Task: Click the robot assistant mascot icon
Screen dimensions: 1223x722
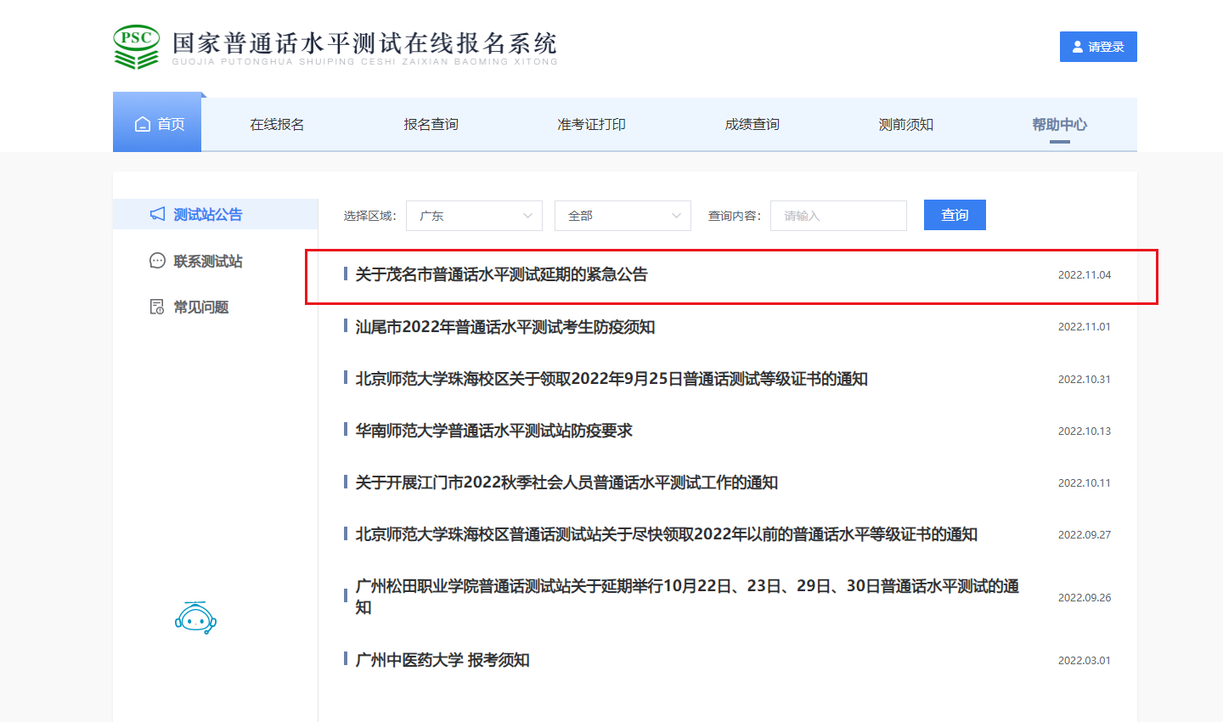Action: point(195,618)
